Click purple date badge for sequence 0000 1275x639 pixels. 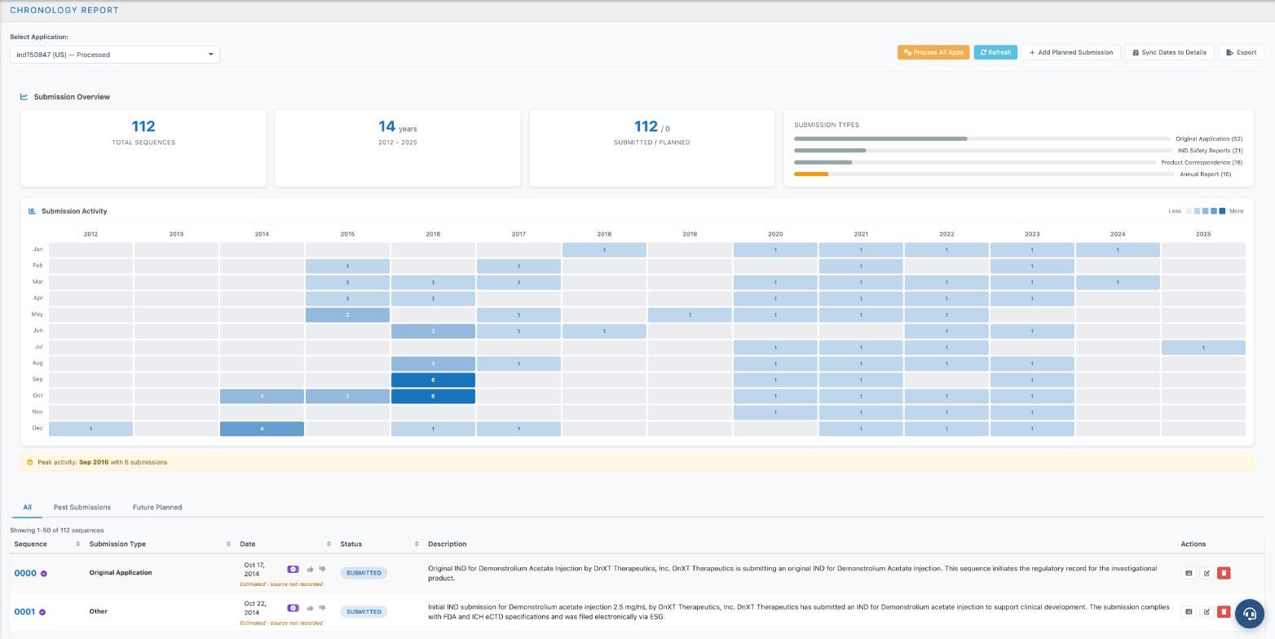[x=293, y=569]
